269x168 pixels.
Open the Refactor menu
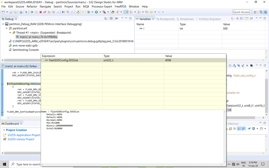tap(32, 6)
